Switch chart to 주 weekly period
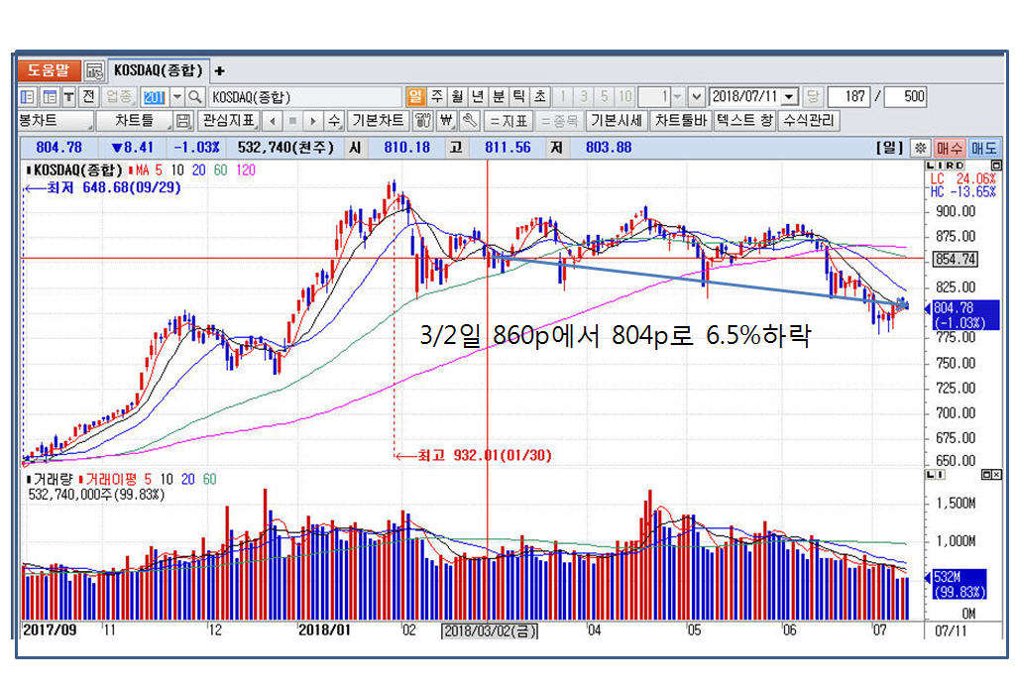 (436, 97)
